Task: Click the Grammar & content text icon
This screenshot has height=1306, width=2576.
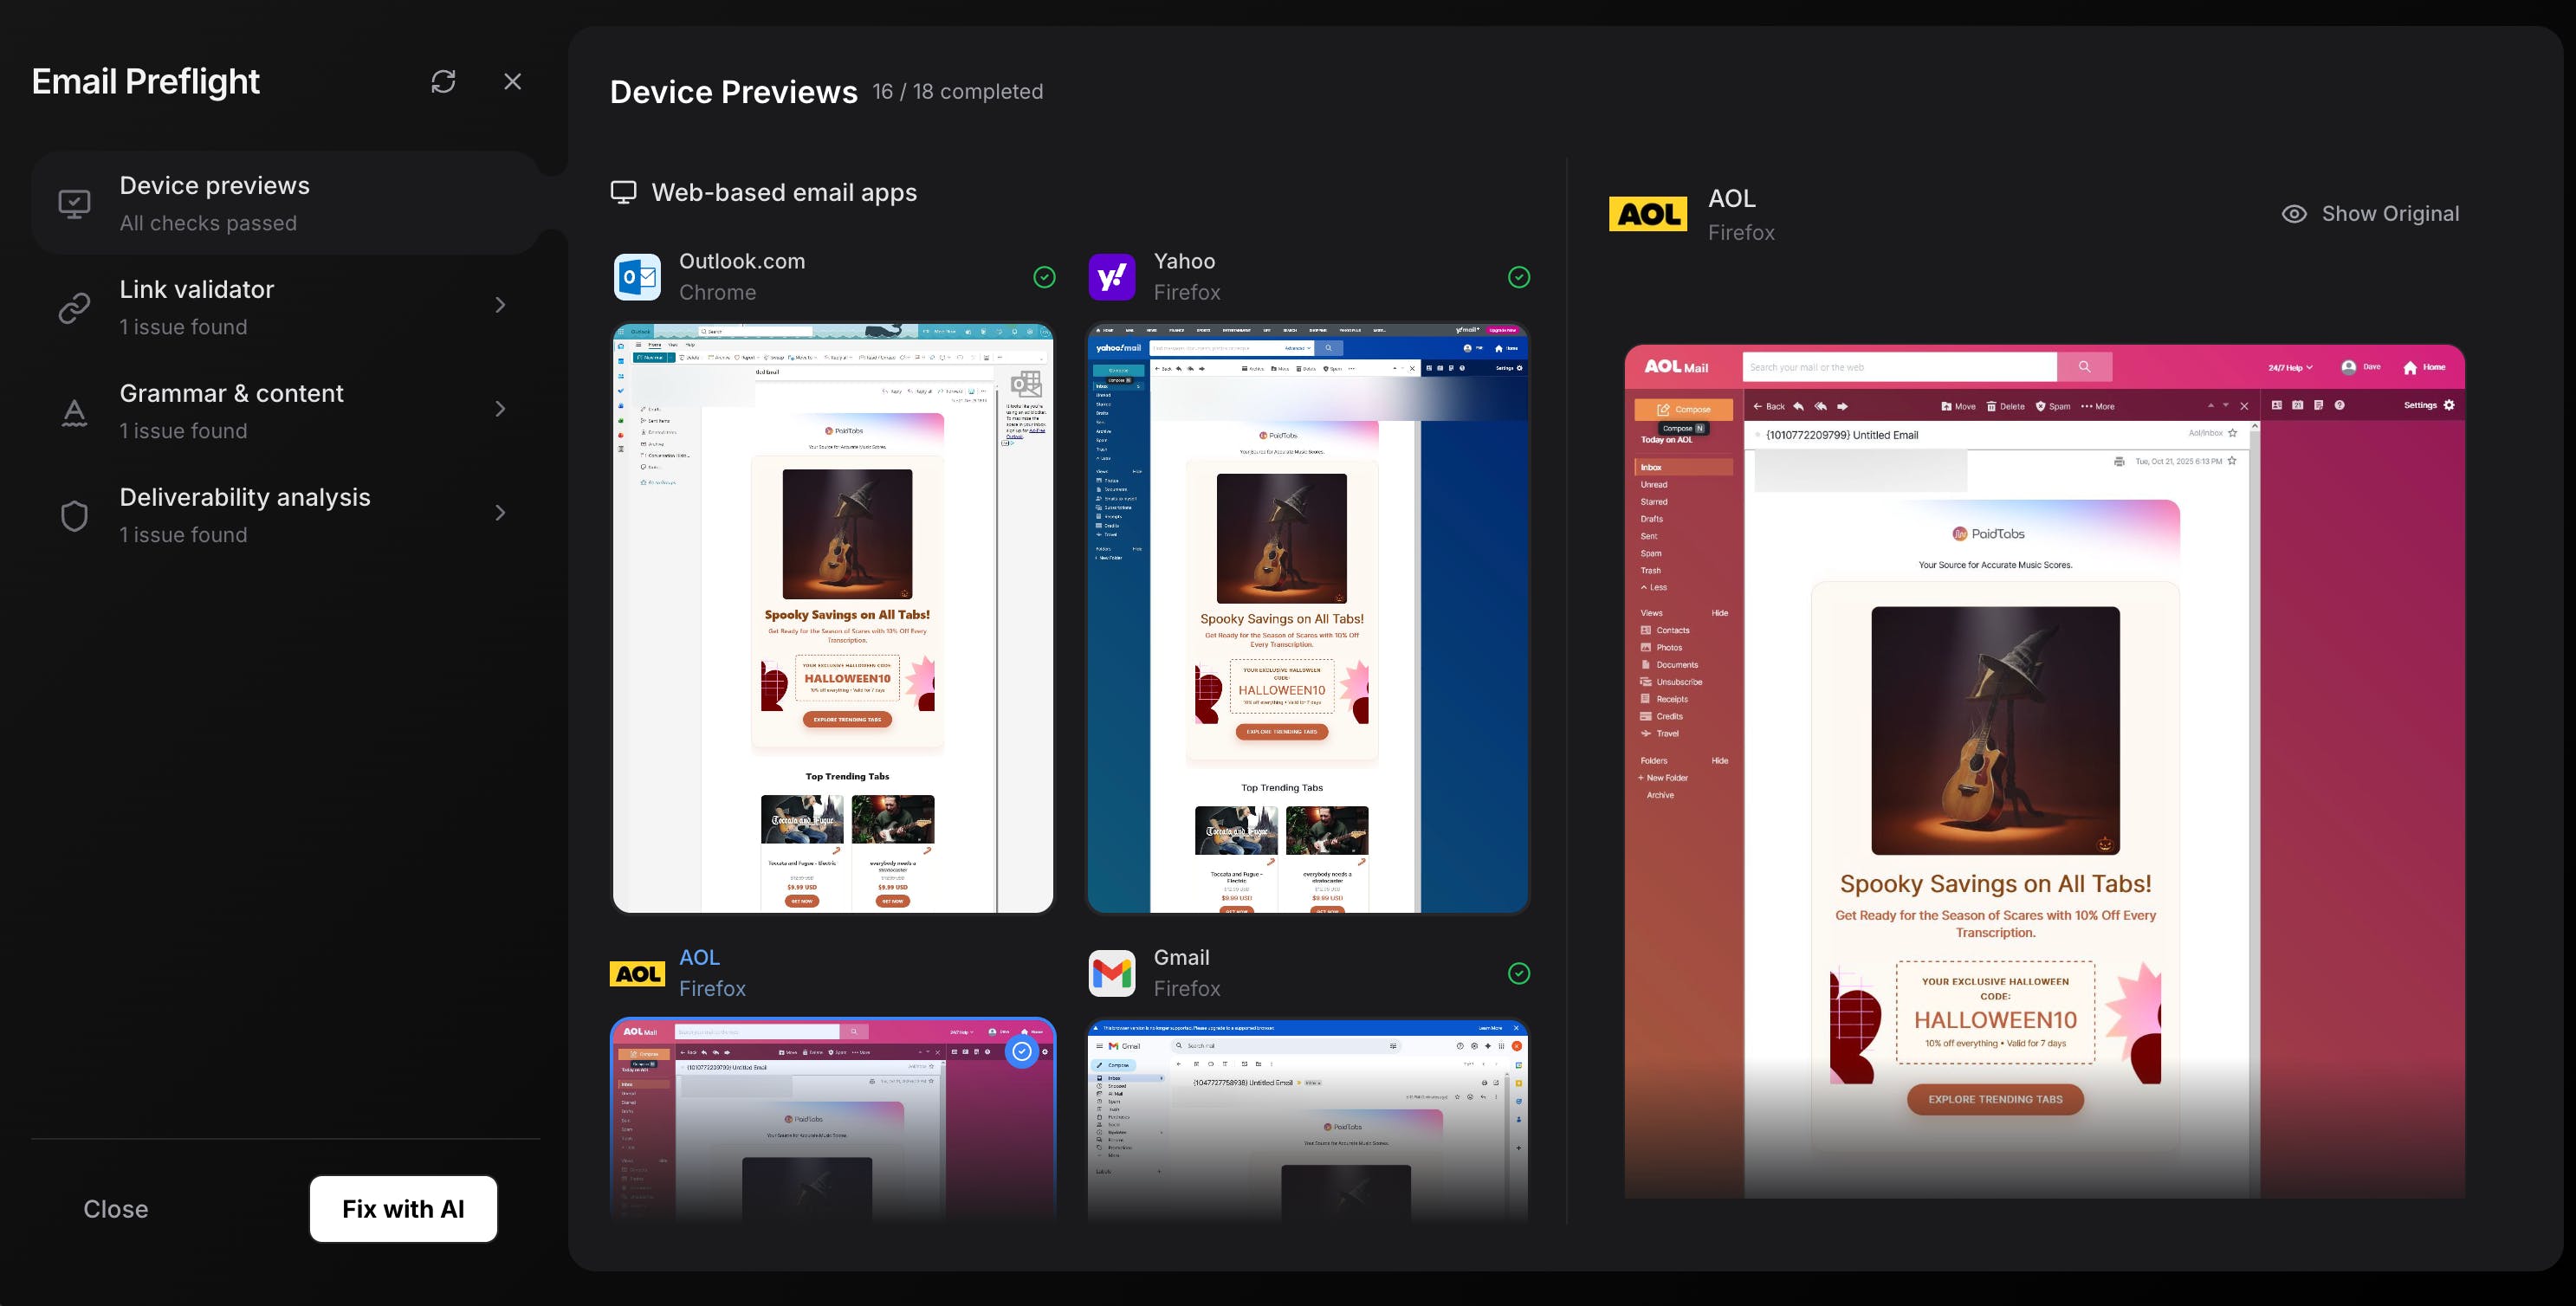Action: coord(75,412)
